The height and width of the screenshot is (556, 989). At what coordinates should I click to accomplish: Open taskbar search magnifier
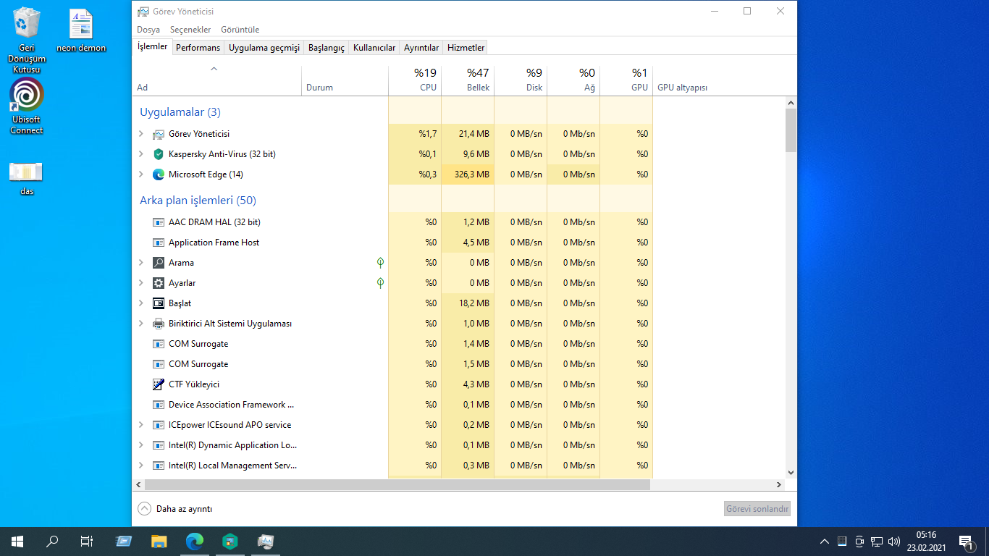click(x=52, y=541)
